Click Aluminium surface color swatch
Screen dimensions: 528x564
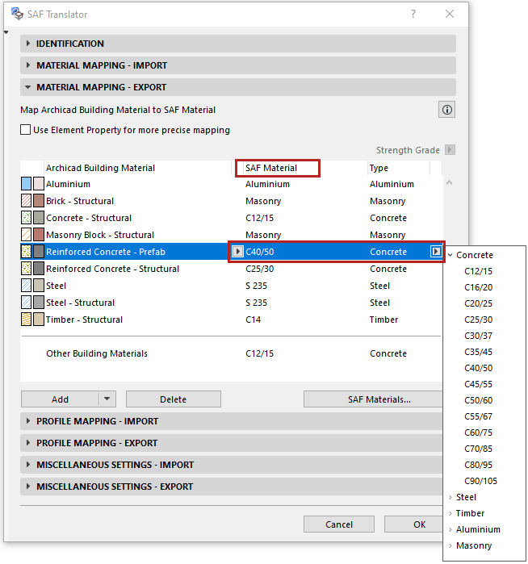(39, 184)
